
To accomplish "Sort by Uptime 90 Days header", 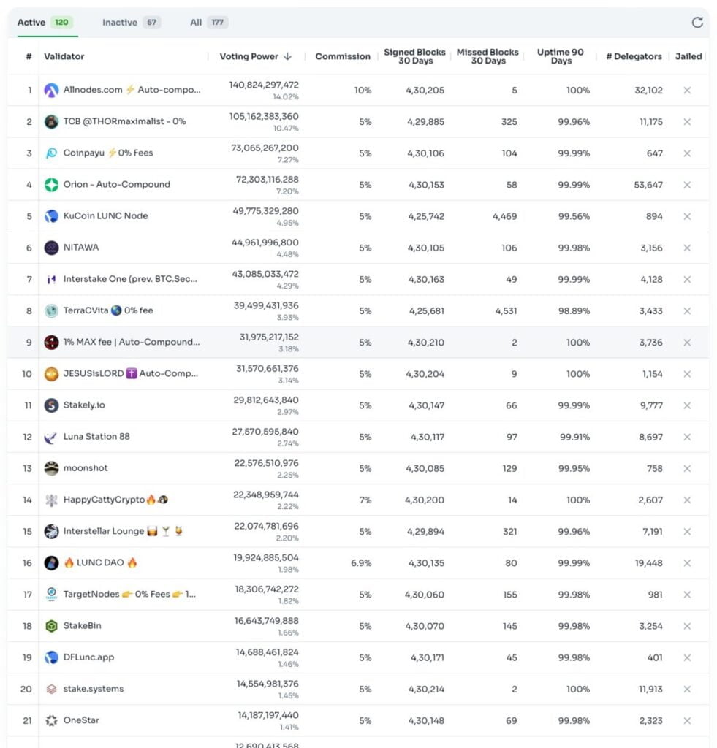I will [x=561, y=57].
